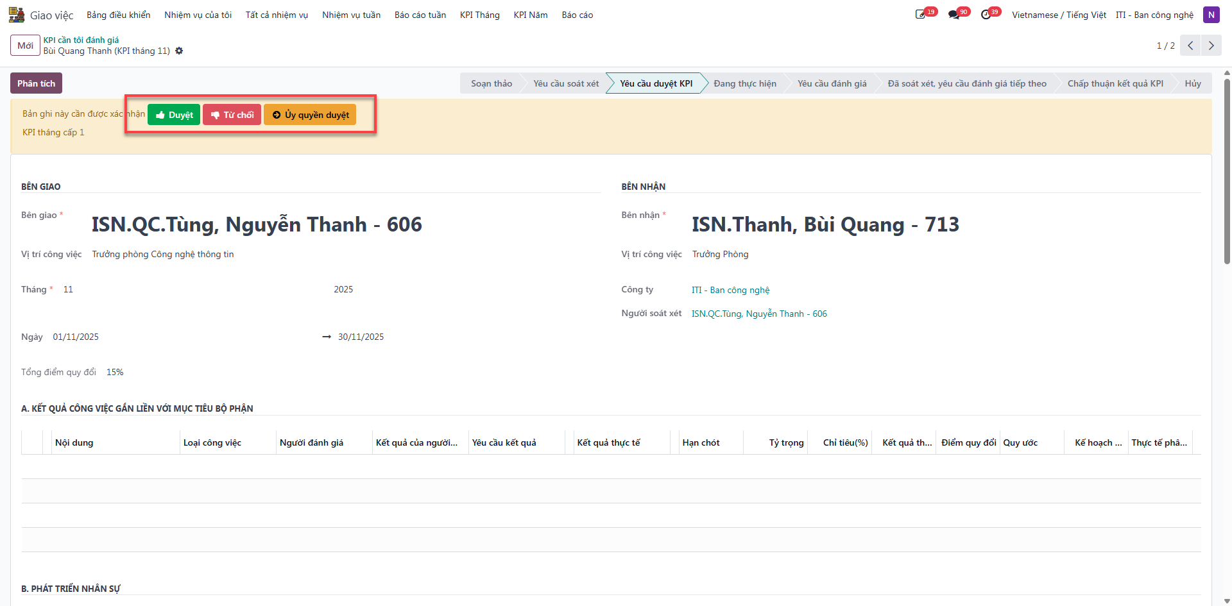Open company link ITI - Ban công nghệ
Screen dimensions: 1232x606
[x=730, y=290]
